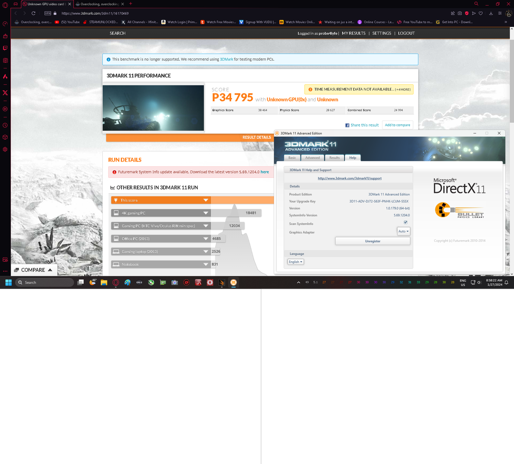Image resolution: width=514 pixels, height=464 pixels.
Task: Open GX Corner gamepad icon
Action: pos(15,4)
